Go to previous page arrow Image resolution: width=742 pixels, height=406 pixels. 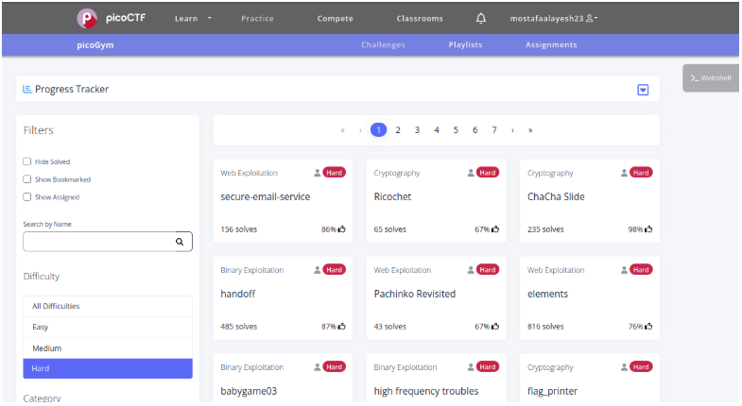pyautogui.click(x=360, y=130)
